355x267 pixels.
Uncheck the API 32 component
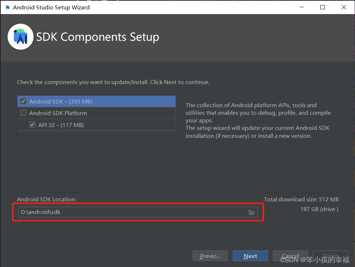coord(32,124)
